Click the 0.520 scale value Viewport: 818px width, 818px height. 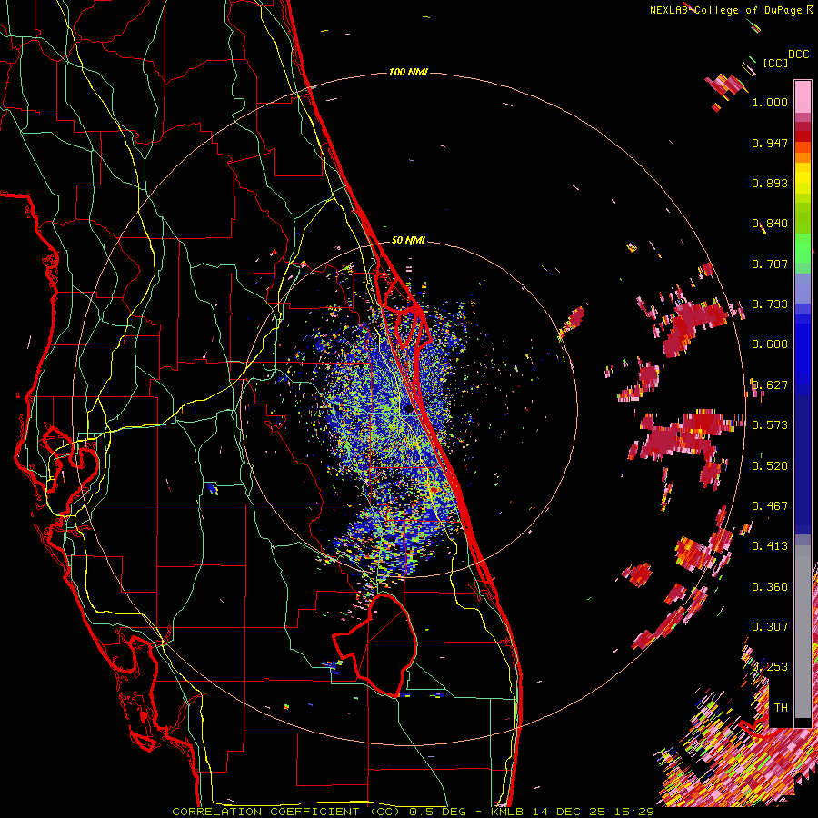[x=770, y=466]
